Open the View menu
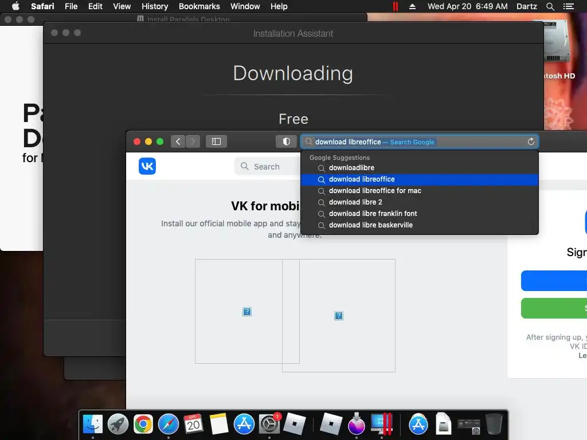The width and height of the screenshot is (587, 440). point(122,6)
